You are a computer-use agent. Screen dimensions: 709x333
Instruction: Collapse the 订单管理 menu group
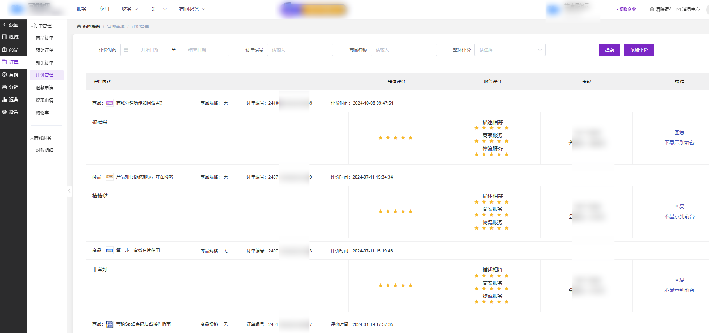click(41, 26)
